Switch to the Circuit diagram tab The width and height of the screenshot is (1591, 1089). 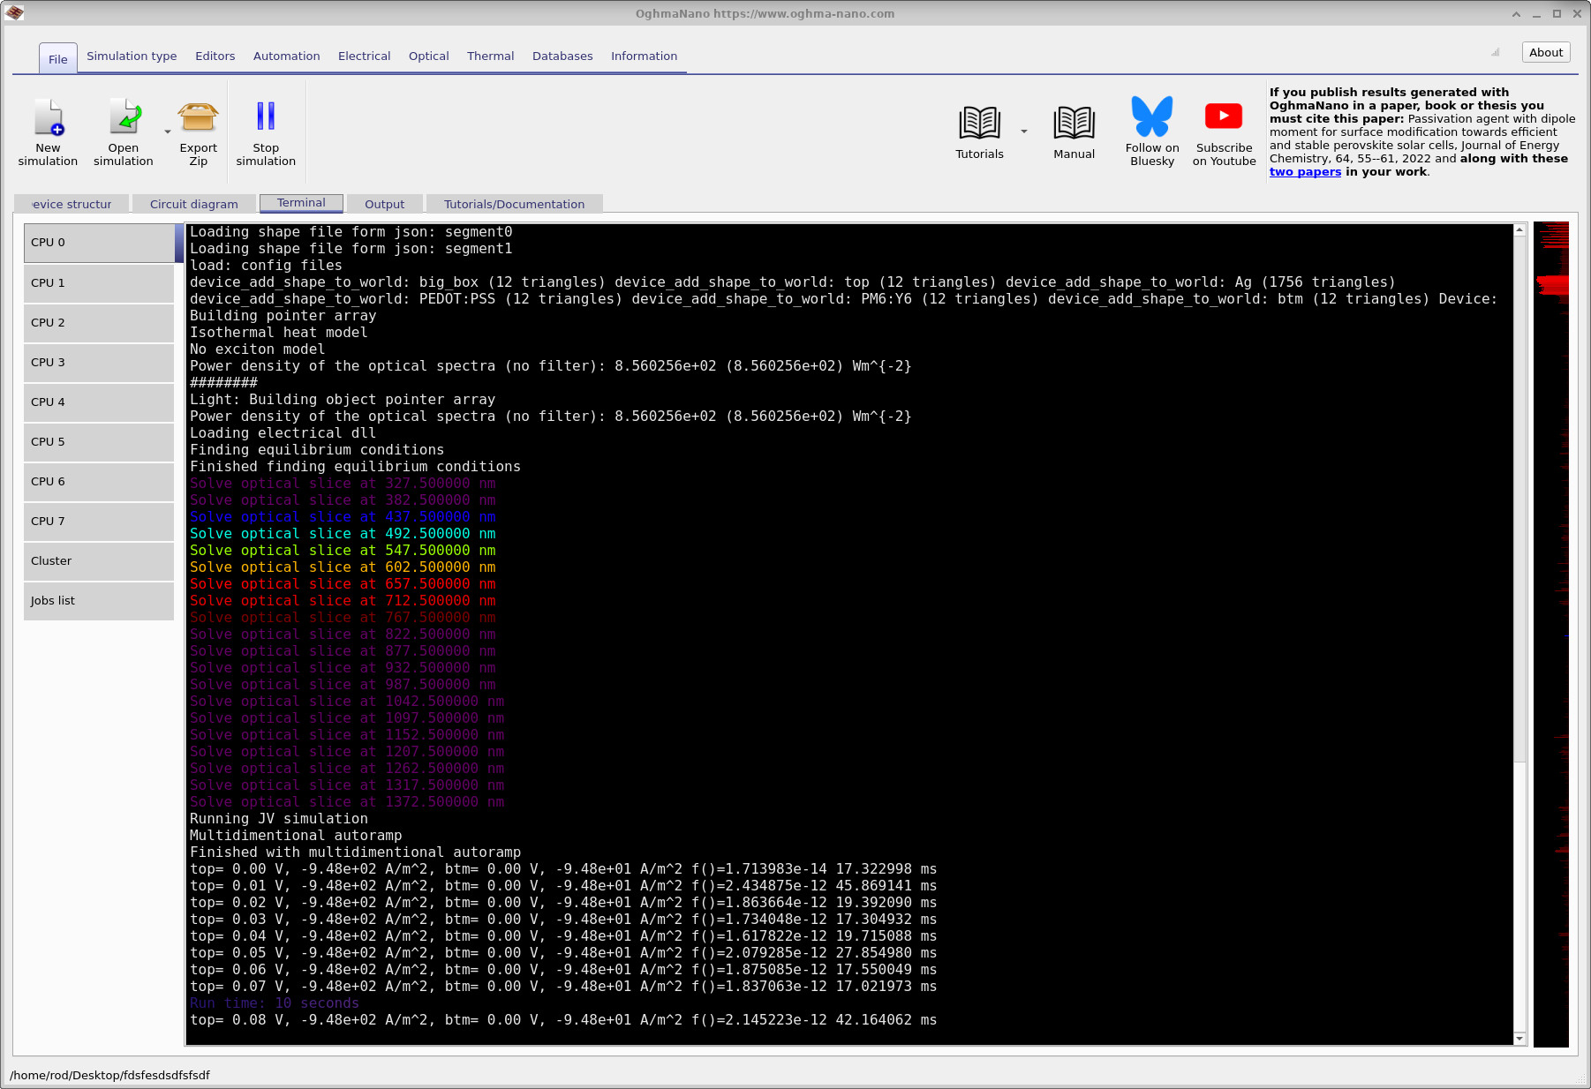pos(193,204)
